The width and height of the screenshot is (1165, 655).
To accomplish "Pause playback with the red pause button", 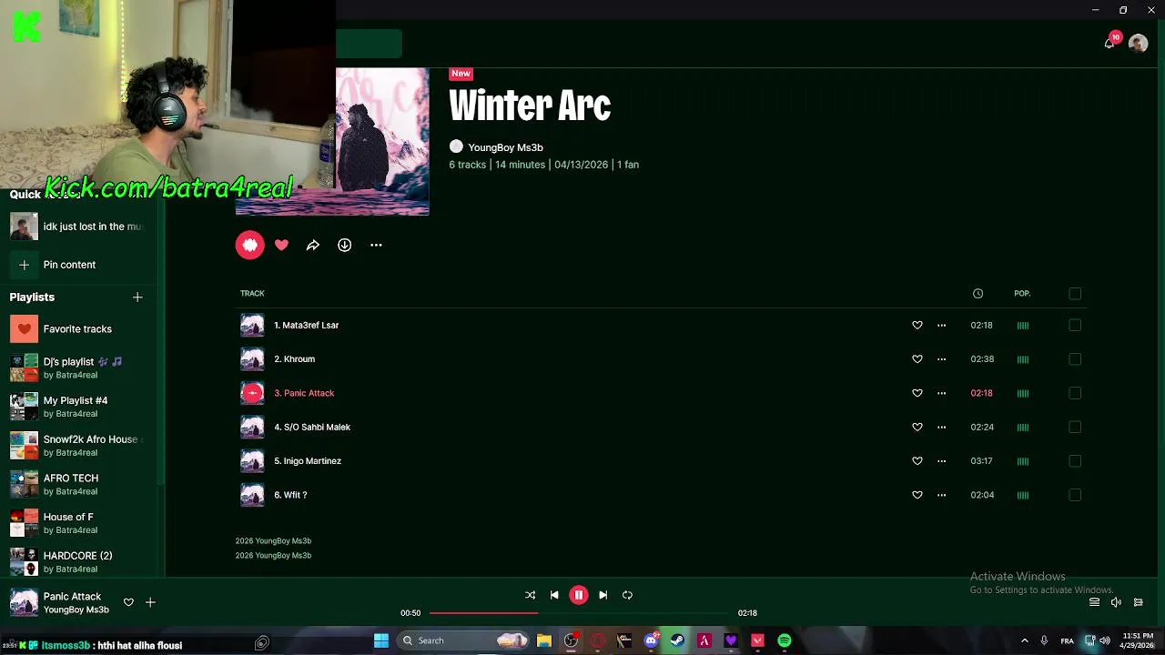I will [x=578, y=595].
